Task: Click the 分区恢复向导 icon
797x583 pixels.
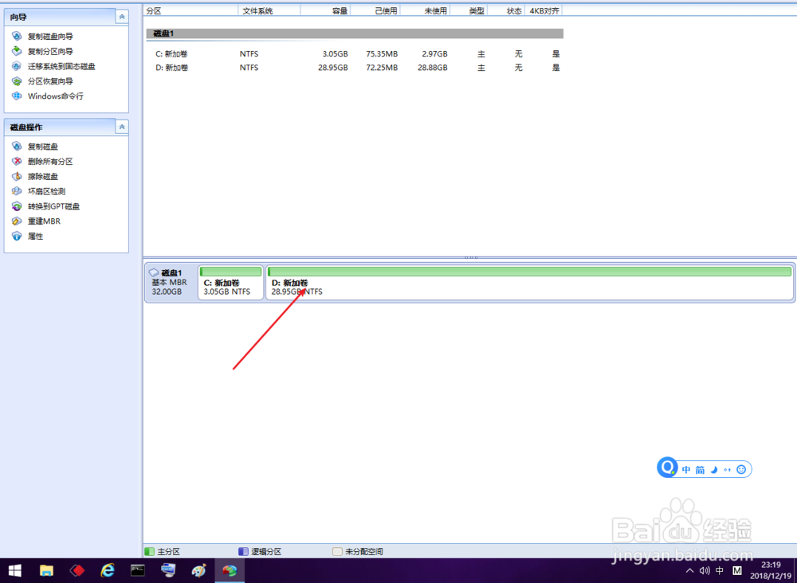Action: [x=17, y=80]
